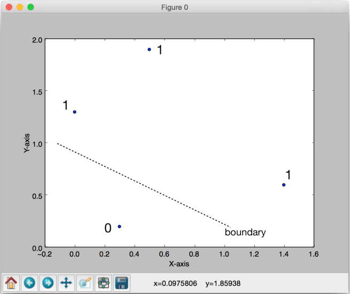Click the x=0.0975806 coordinate readout
Image resolution: width=350 pixels, height=294 pixels.
pos(175,283)
